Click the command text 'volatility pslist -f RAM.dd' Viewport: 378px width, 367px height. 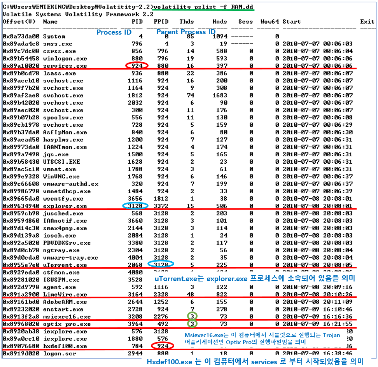pyautogui.click(x=203, y=7)
